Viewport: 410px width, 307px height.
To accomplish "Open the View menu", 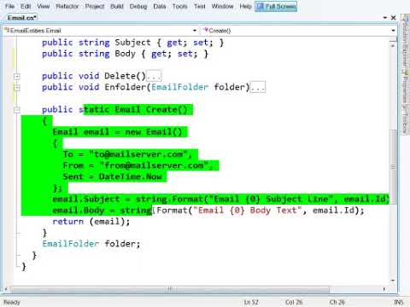I will [x=44, y=6].
